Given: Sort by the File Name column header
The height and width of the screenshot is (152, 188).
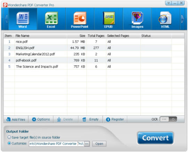Looking at the screenshot, I should point(41,36).
